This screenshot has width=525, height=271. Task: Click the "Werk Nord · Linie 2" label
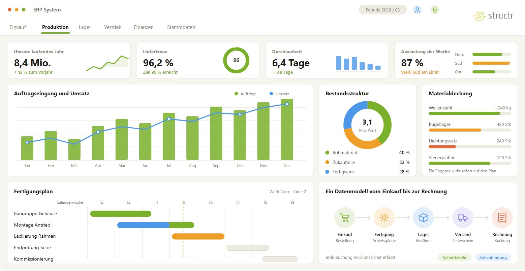pyautogui.click(x=288, y=192)
